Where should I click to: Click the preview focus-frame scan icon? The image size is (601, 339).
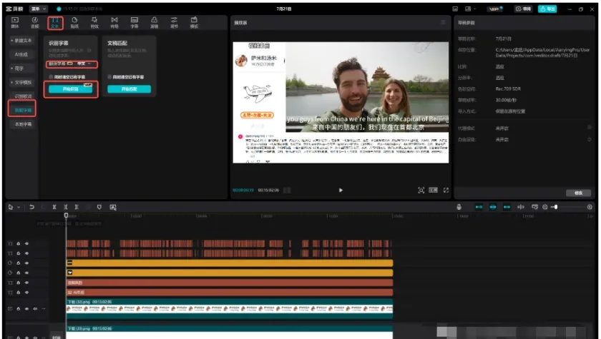[421, 190]
